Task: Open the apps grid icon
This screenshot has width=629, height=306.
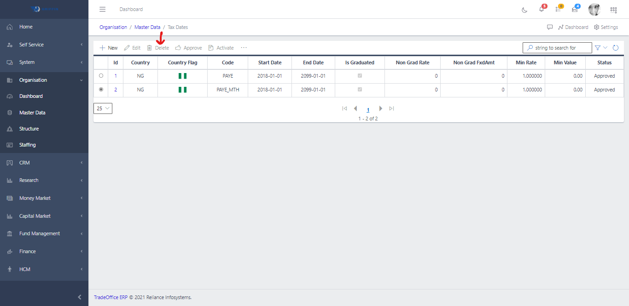Action: (x=613, y=10)
